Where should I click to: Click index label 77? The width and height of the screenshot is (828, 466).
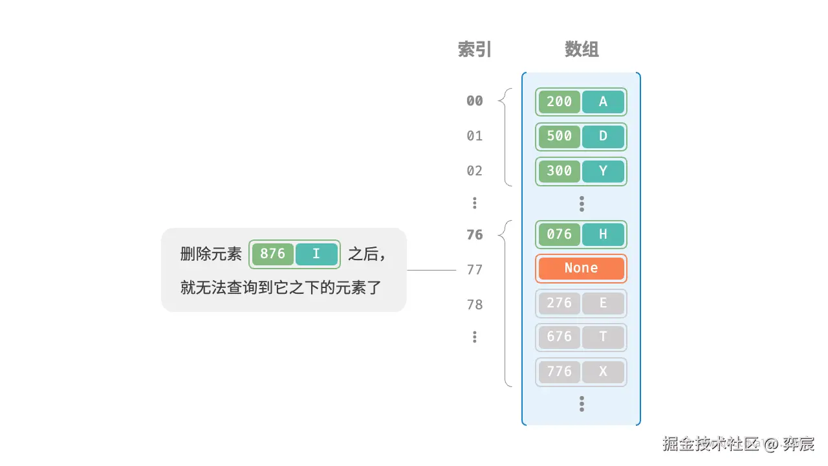click(x=475, y=270)
